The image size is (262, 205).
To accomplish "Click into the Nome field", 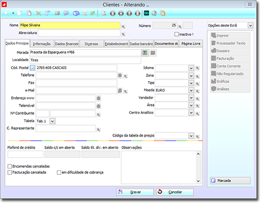I will click(x=70, y=25).
